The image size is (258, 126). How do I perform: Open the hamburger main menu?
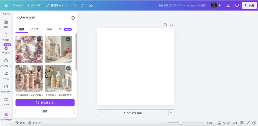pyautogui.click(x=6, y=6)
